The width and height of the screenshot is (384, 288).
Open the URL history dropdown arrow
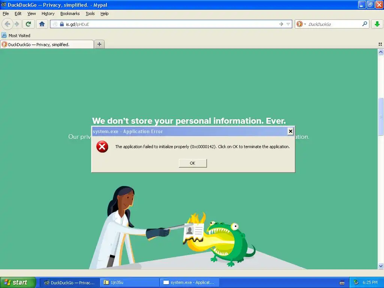click(288, 24)
